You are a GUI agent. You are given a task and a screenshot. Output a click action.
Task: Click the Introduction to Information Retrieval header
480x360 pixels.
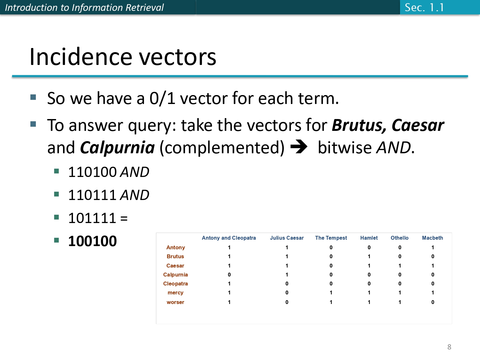pos(85,7)
